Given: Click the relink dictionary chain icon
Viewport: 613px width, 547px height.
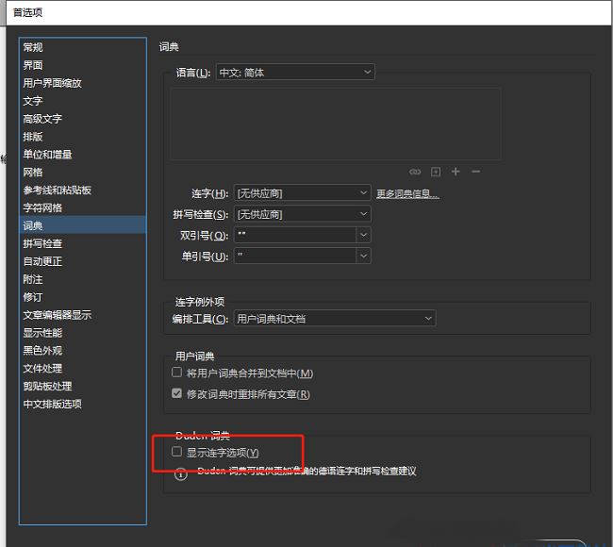Looking at the screenshot, I should [415, 172].
